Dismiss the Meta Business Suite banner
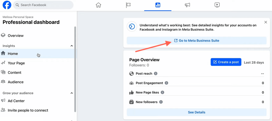 tap(266, 22)
